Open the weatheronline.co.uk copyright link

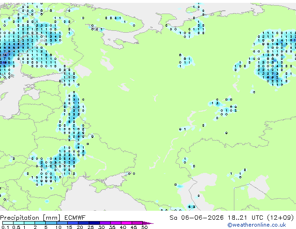click(257, 225)
